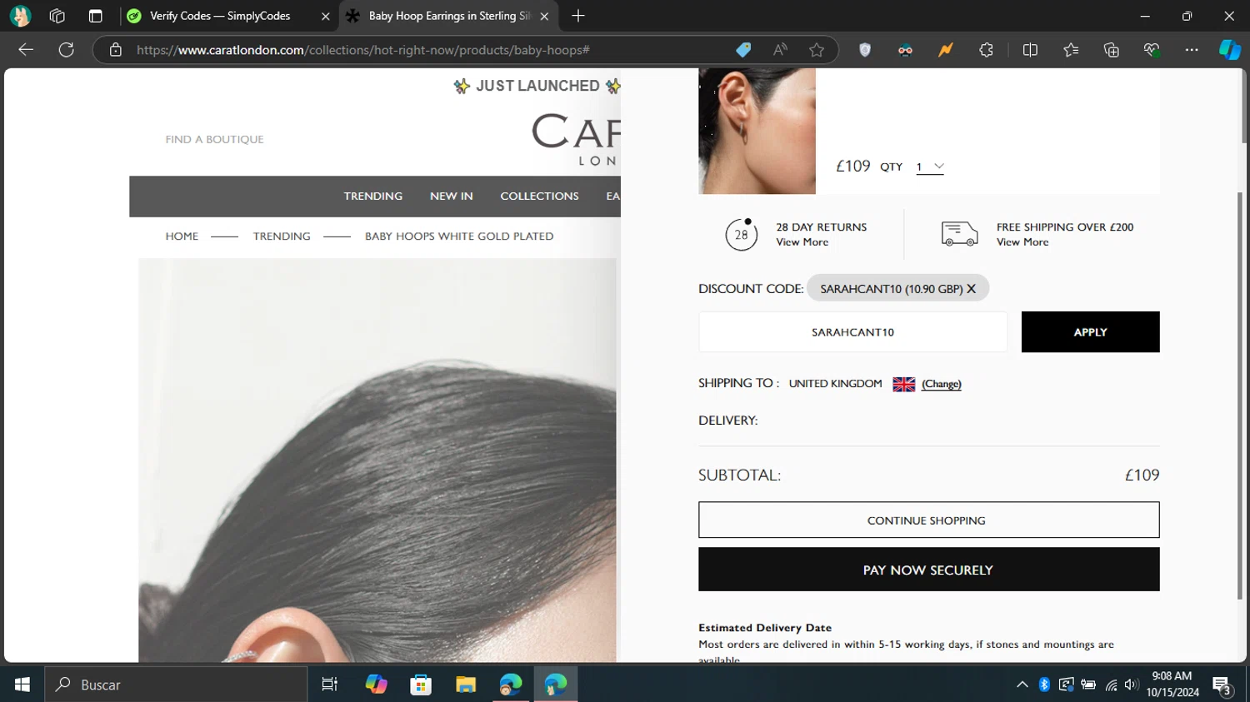Viewport: 1250px width, 702px height.
Task: Open File Explorer from taskbar
Action: click(x=466, y=685)
